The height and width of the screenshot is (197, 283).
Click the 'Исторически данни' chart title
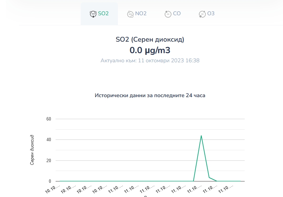150,95
